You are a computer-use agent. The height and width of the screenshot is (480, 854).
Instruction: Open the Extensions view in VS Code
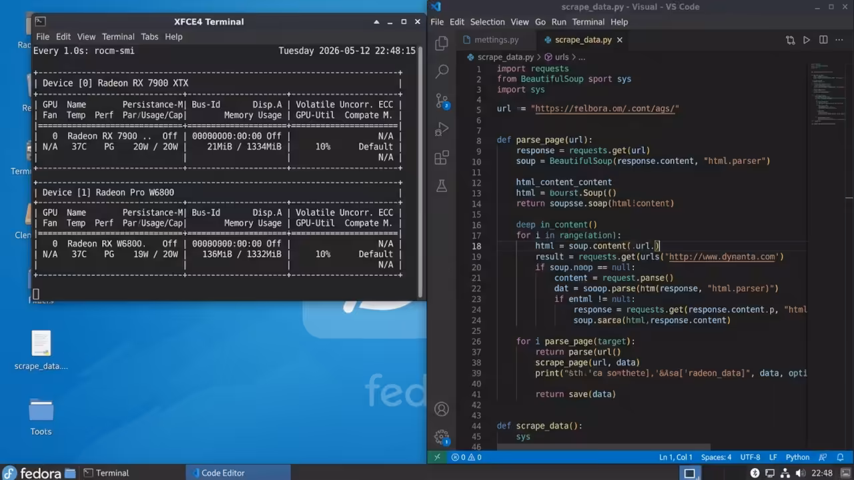(442, 157)
